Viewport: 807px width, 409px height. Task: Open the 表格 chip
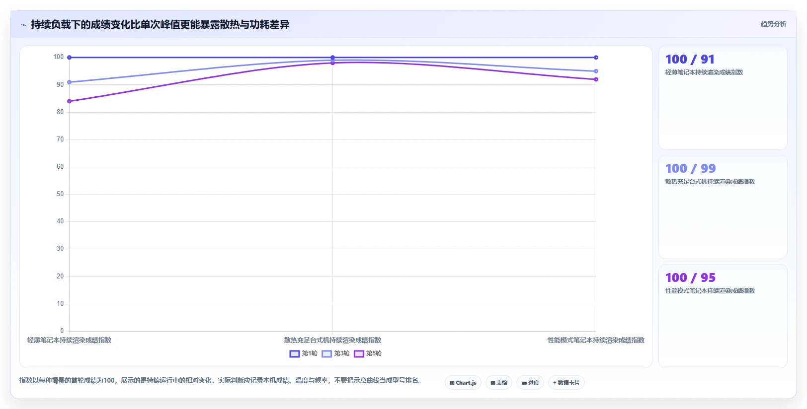[x=499, y=383]
